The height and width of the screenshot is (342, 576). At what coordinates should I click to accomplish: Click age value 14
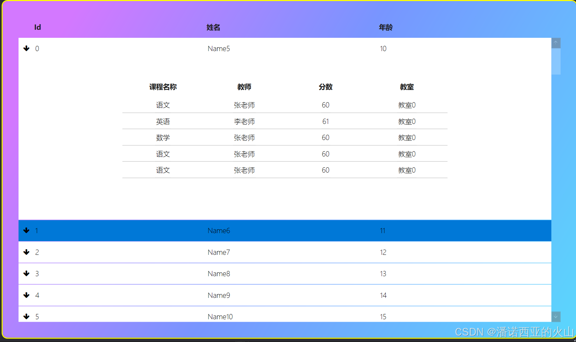click(383, 295)
